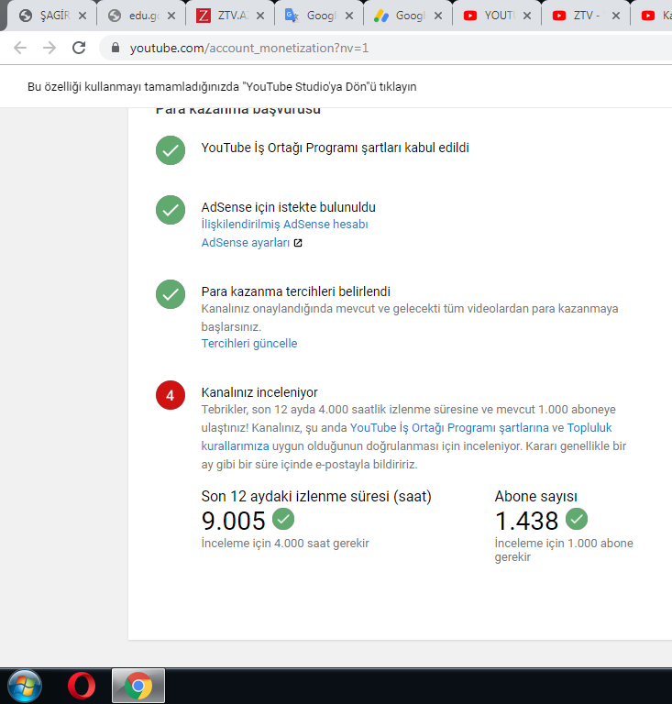Image resolution: width=672 pixels, height=704 pixels.
Task: Go back with the browser back arrow
Action: [x=20, y=48]
